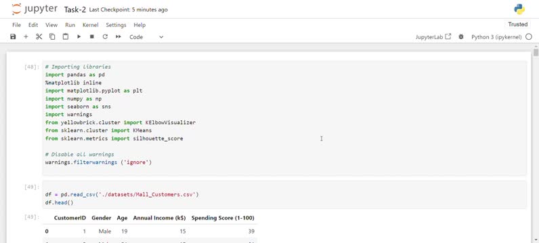Open the File menu

coord(16,25)
